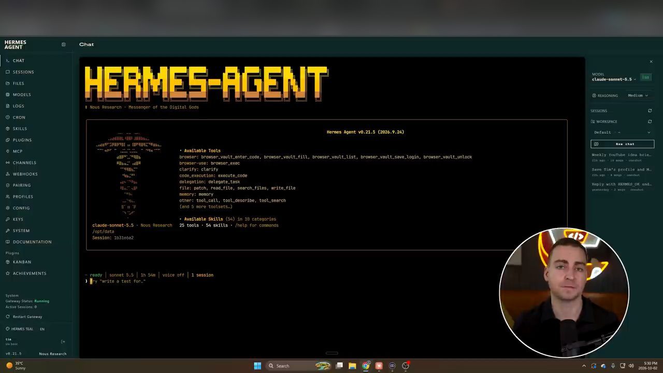Open session 'Weekly YouTube idea brie…'
Screen dimensions: 663x373
tap(622, 157)
